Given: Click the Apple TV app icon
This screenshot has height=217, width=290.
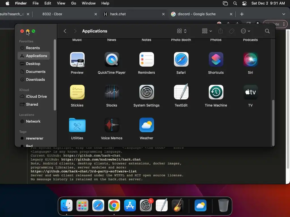Looking at the screenshot, I should pos(250,92).
